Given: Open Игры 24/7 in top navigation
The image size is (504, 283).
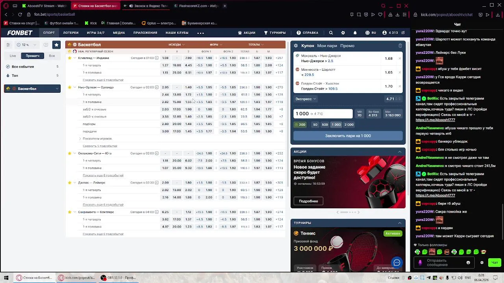Looking at the screenshot, I should [x=96, y=33].
